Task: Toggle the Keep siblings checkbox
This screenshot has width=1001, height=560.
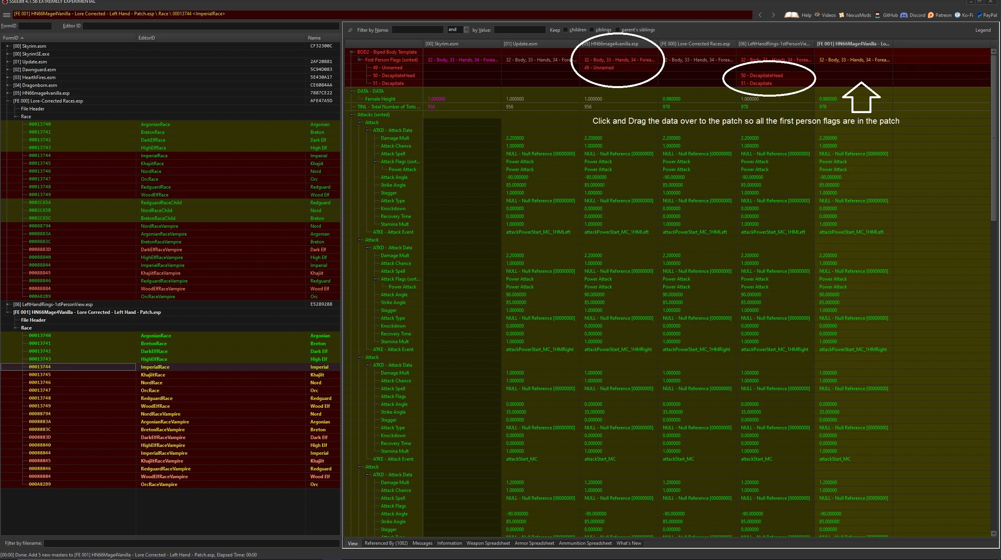Action: click(x=592, y=30)
